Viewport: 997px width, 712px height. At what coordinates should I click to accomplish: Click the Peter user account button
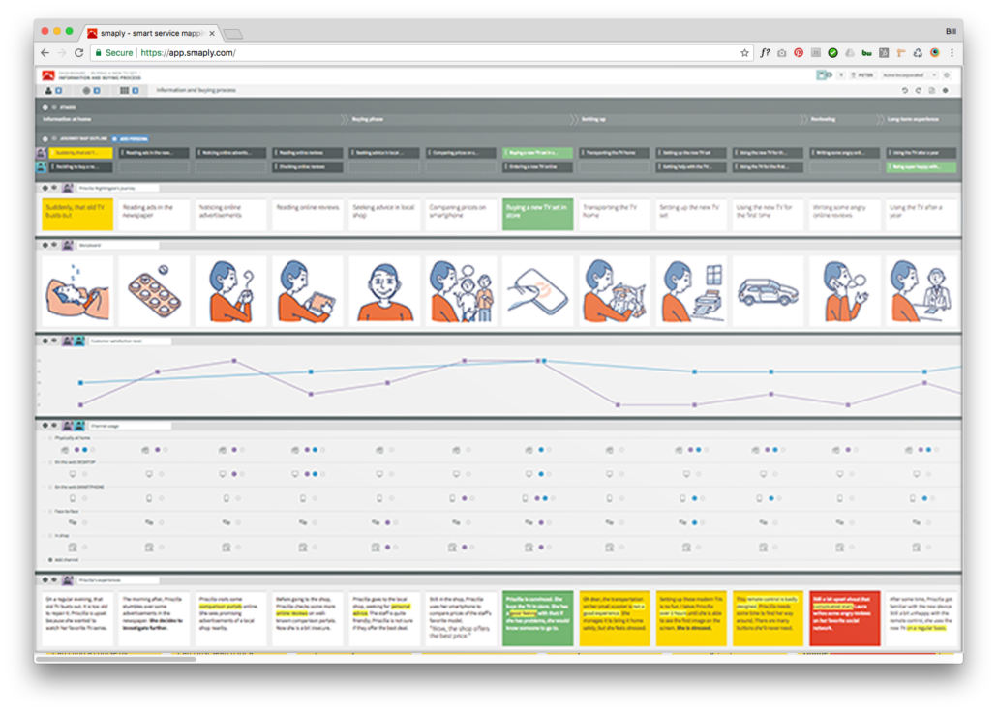862,75
